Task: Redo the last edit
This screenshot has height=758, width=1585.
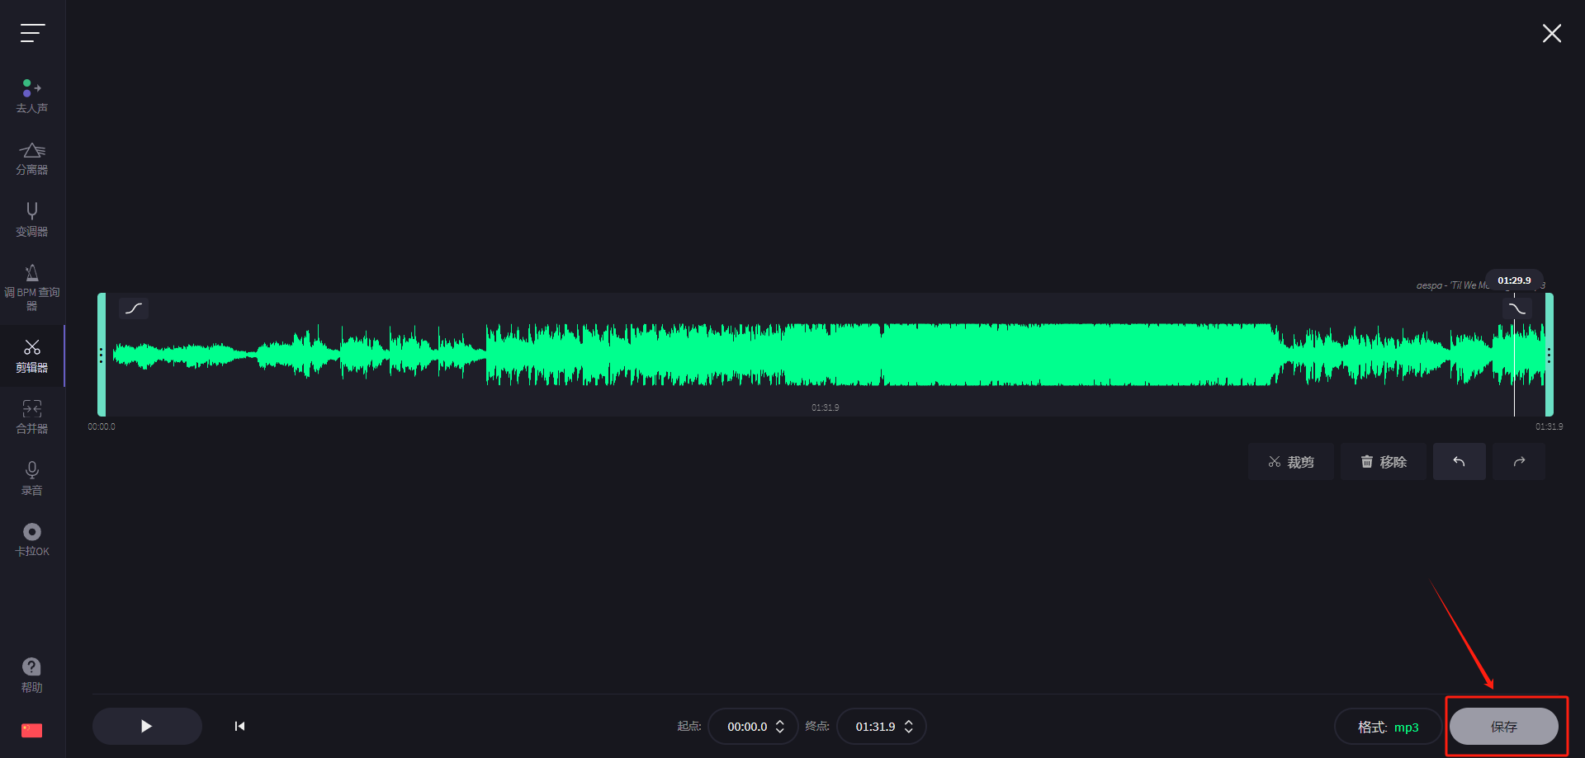Action: point(1519,462)
